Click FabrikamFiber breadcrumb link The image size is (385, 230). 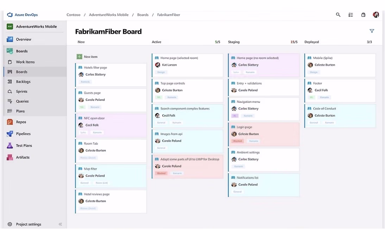[x=169, y=15]
